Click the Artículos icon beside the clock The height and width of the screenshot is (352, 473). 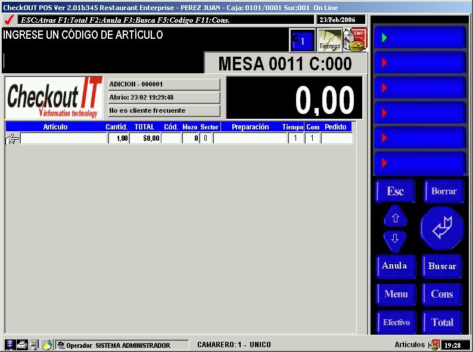434,344
